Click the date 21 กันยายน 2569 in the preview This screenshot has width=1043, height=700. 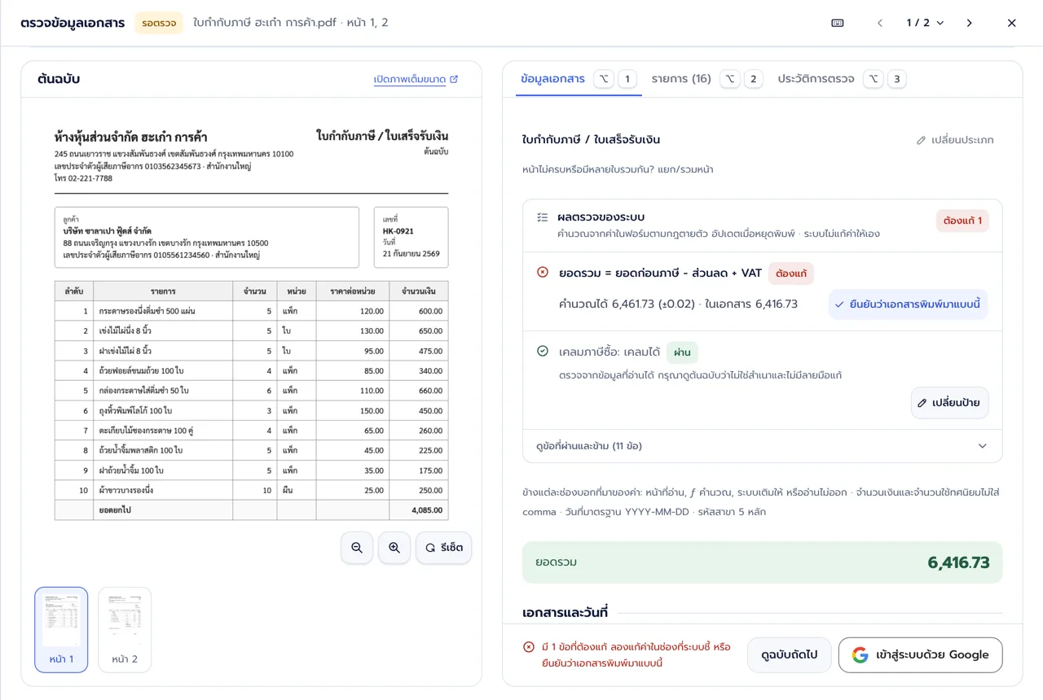pos(411,254)
